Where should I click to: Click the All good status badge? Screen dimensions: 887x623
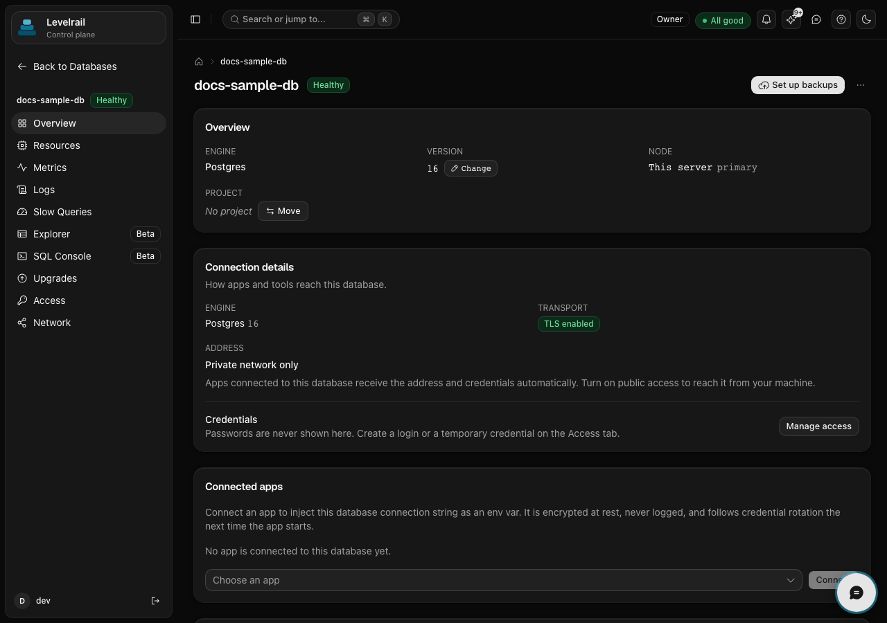pos(723,20)
